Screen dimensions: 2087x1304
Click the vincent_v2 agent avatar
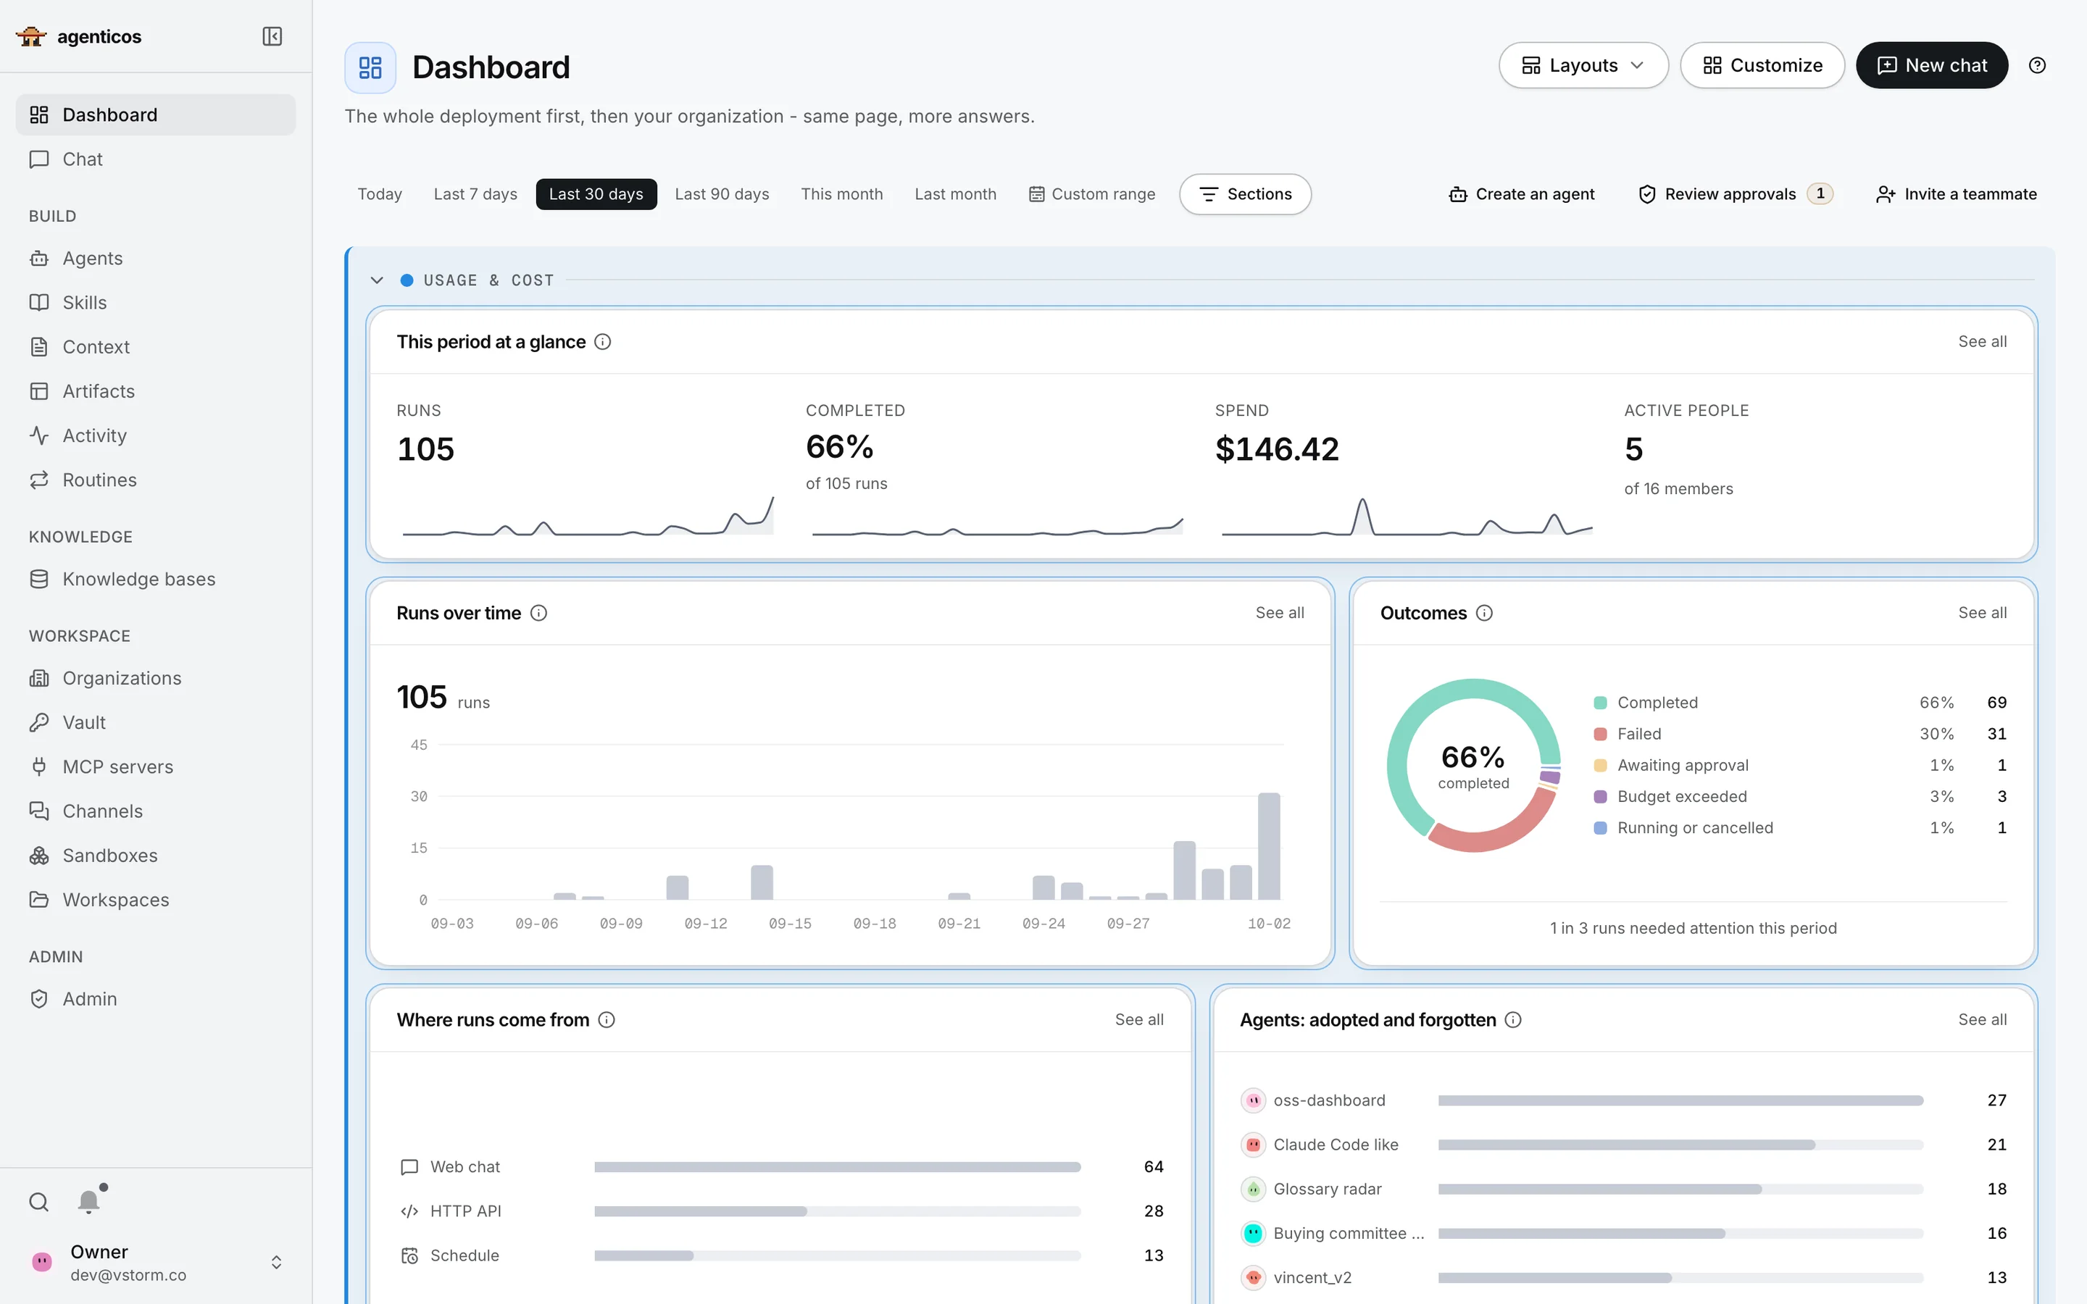(x=1253, y=1277)
